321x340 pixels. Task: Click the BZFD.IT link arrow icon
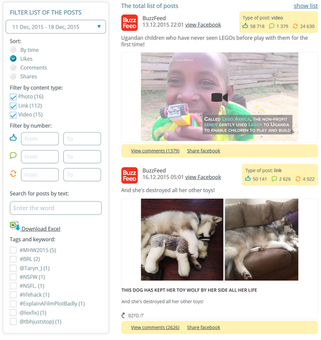[123, 315]
